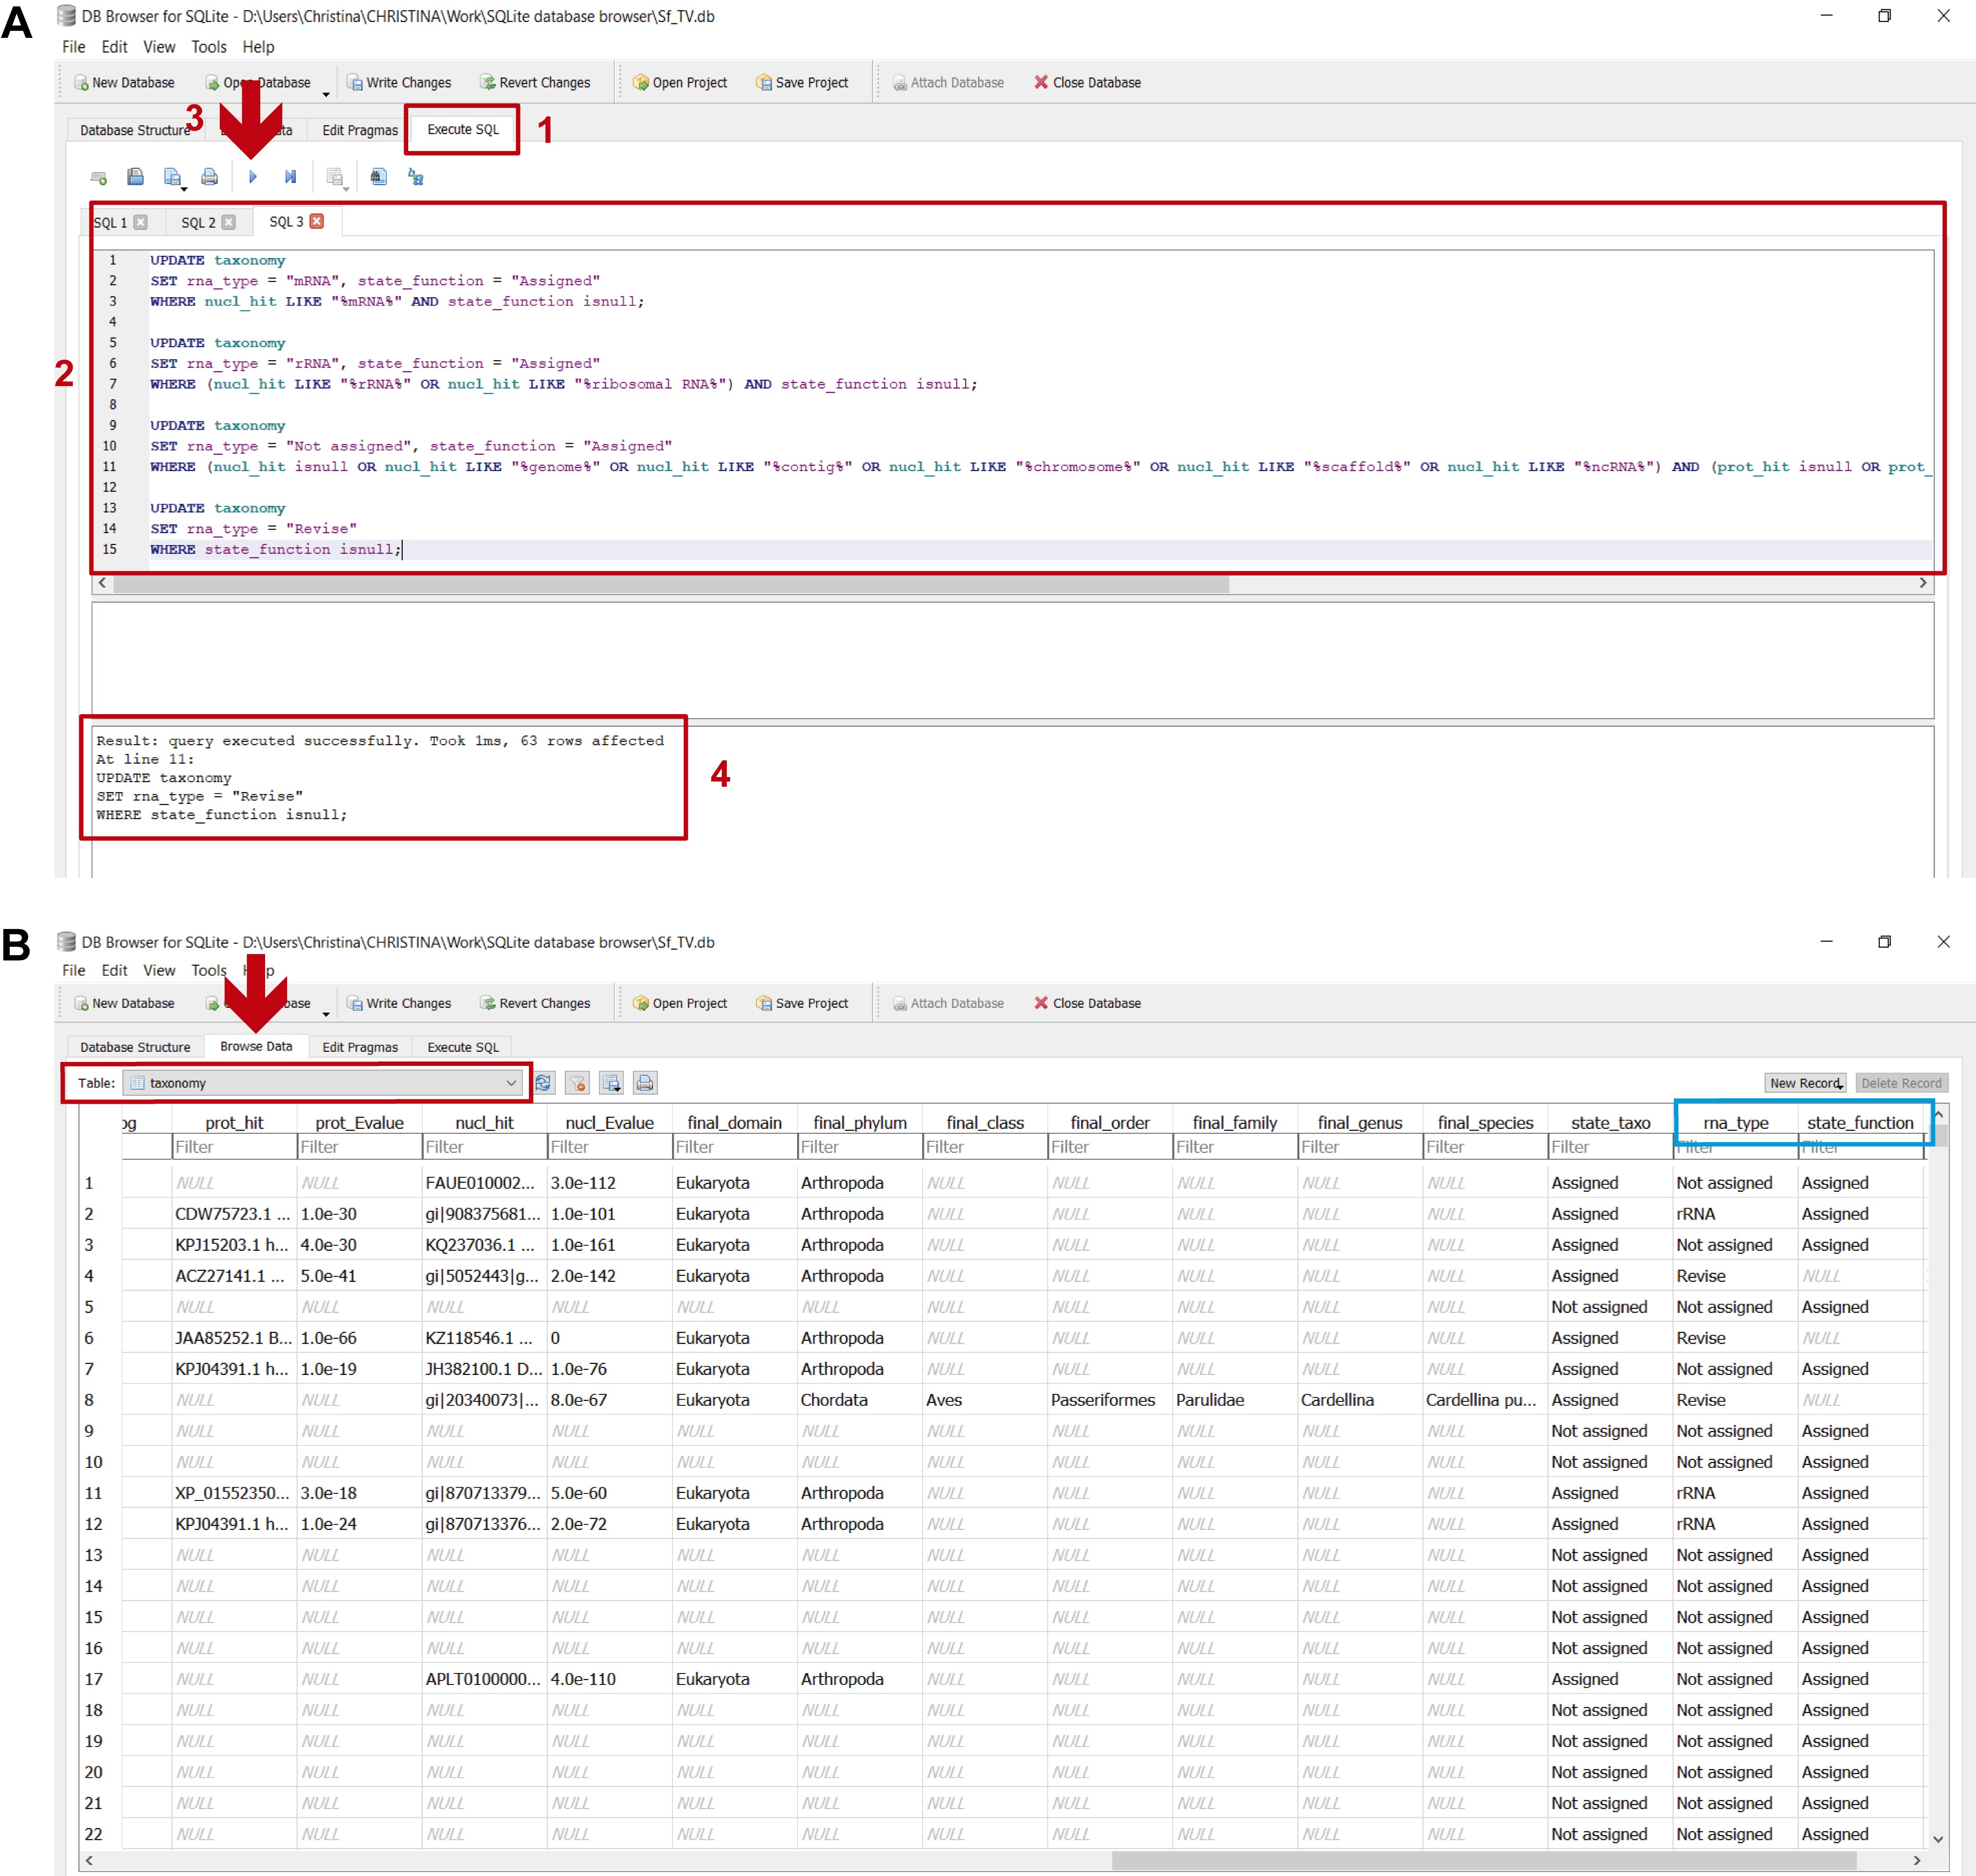Click the refresh table data icon
This screenshot has width=1976, height=1876.
(x=543, y=1083)
